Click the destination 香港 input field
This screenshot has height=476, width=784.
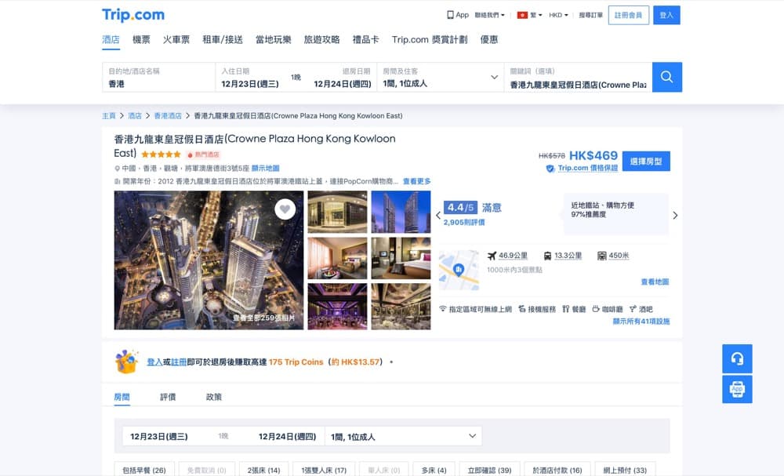[158, 77]
